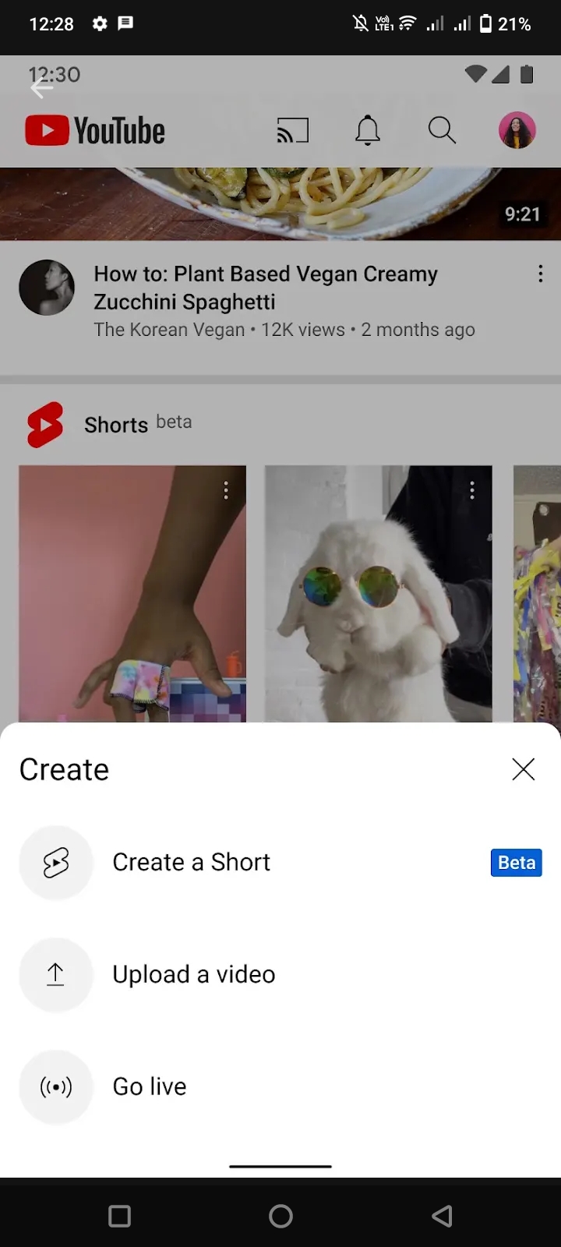
Task: Tap the Wi-Fi status icon
Action: 407,23
